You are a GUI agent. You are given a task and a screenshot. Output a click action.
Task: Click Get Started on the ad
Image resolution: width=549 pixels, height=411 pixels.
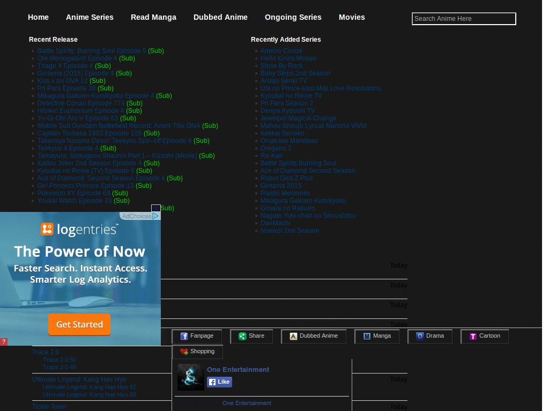[79, 324]
